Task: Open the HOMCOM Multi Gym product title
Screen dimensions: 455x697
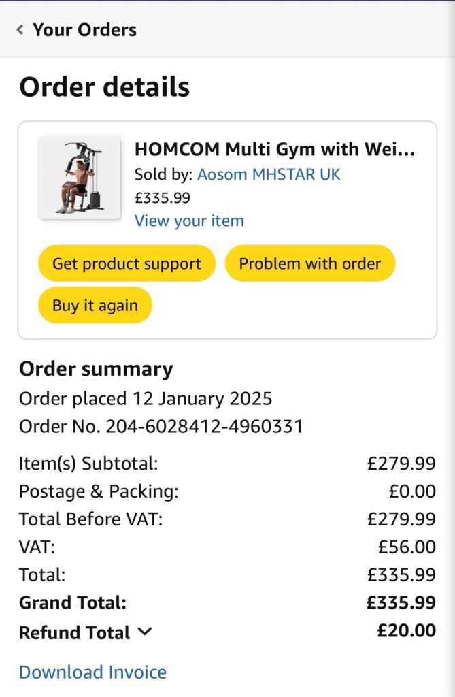Action: pyautogui.click(x=275, y=149)
